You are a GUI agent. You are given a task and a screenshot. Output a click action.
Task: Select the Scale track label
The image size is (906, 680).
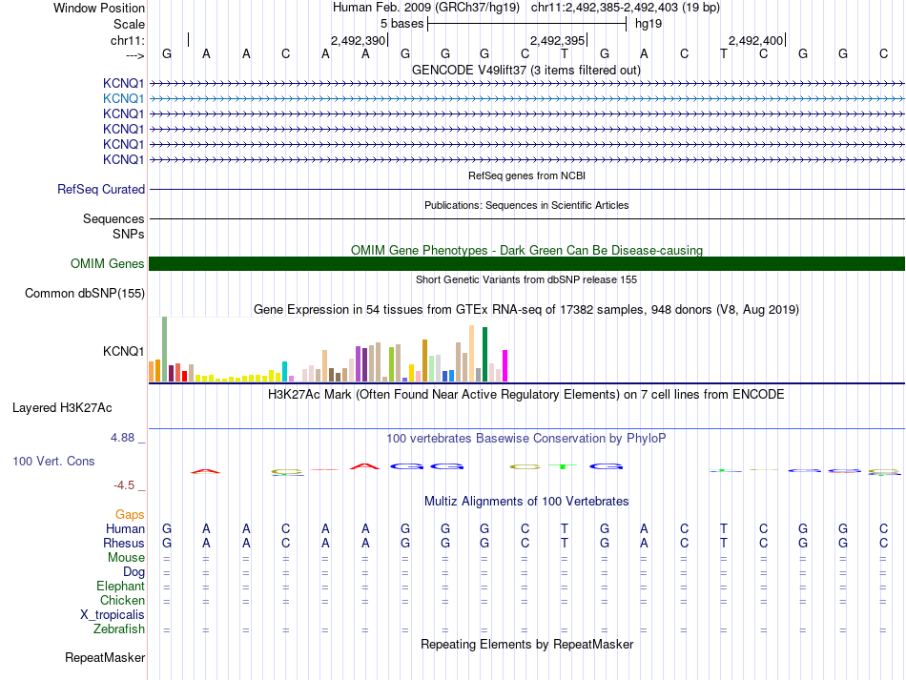tap(129, 24)
